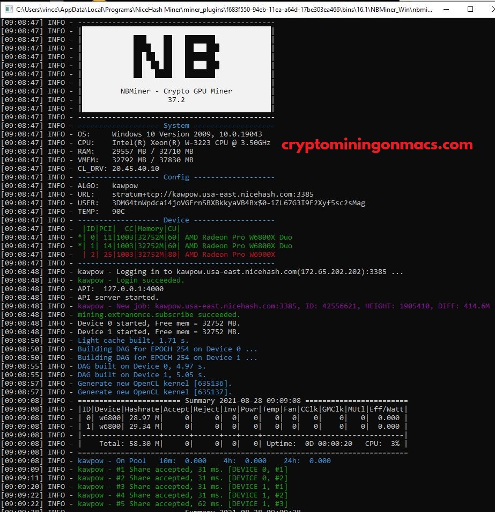
Task: Click the version number 37.2
Action: [176, 99]
